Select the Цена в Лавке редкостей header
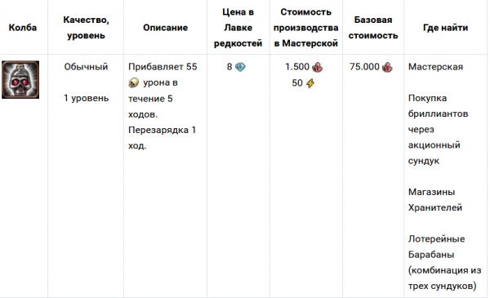The image size is (490, 298). tap(238, 28)
